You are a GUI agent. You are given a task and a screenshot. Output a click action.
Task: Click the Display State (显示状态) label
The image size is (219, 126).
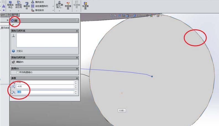pyautogui.click(x=5, y=28)
